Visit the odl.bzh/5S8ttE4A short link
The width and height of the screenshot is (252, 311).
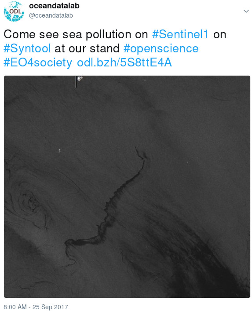(124, 62)
